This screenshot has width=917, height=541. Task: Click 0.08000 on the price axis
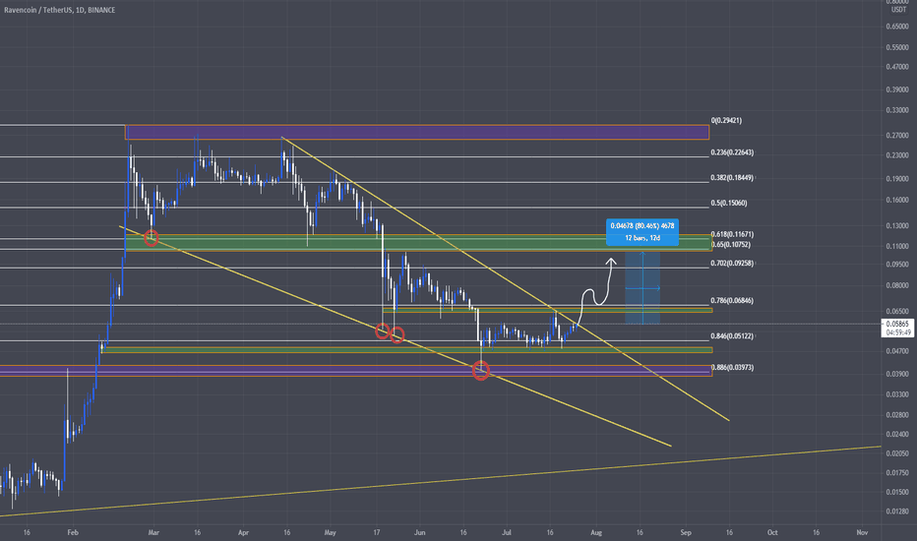(897, 286)
